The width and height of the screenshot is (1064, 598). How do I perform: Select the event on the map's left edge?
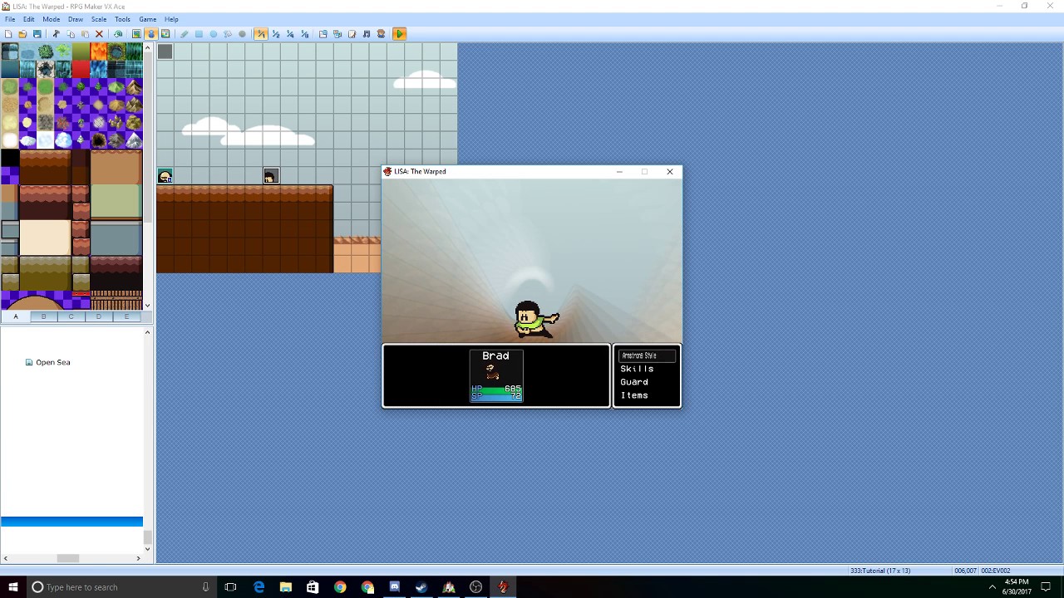pos(165,176)
